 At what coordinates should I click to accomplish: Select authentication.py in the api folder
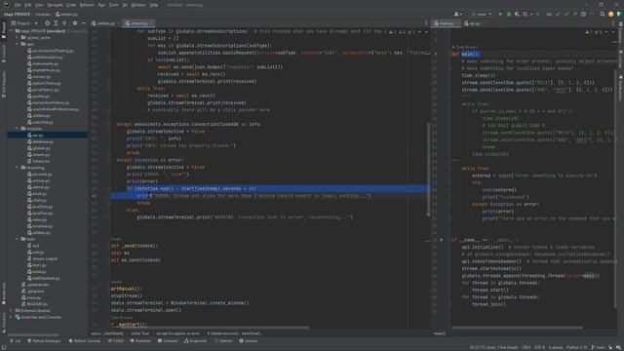coord(45,58)
